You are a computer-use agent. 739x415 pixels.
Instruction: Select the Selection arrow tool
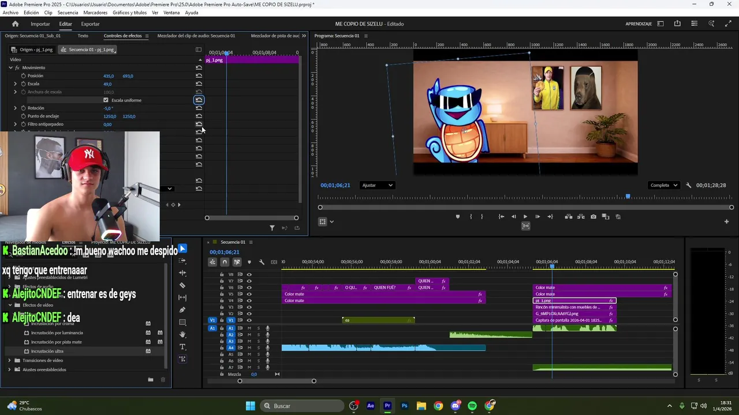click(182, 249)
